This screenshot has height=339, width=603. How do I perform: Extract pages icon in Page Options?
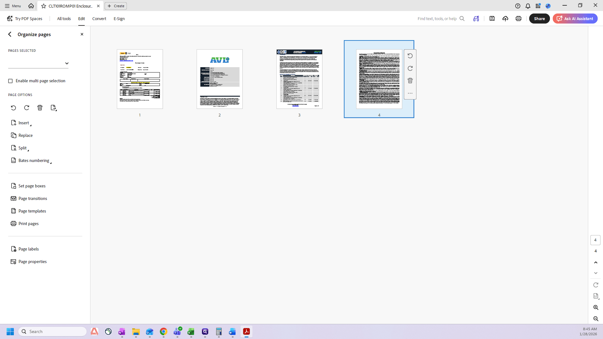coord(53,108)
